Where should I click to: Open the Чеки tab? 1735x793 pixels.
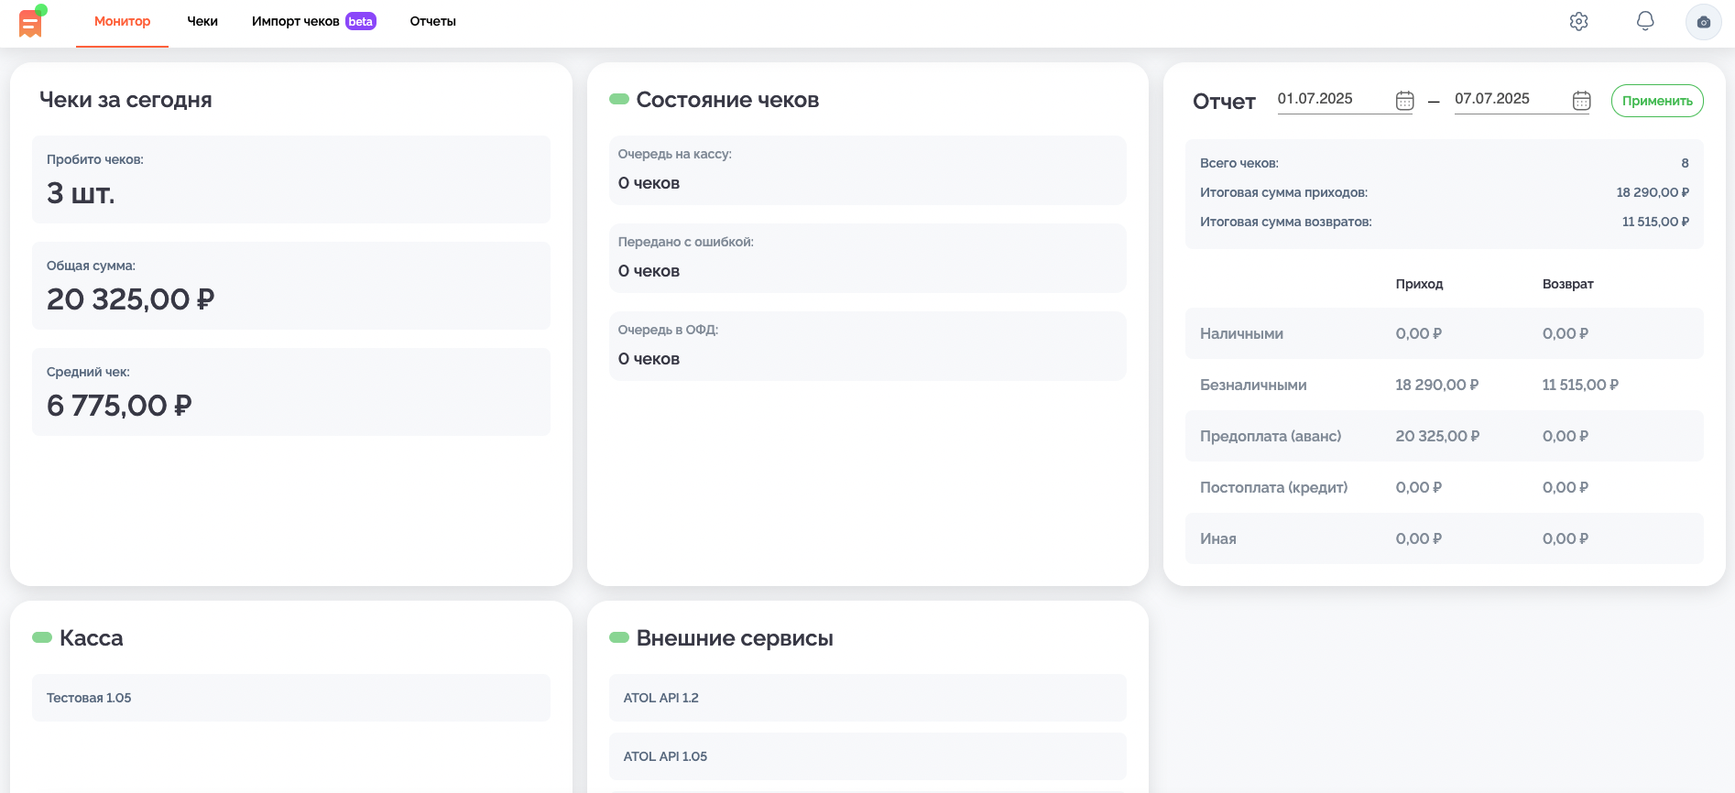[x=202, y=21]
